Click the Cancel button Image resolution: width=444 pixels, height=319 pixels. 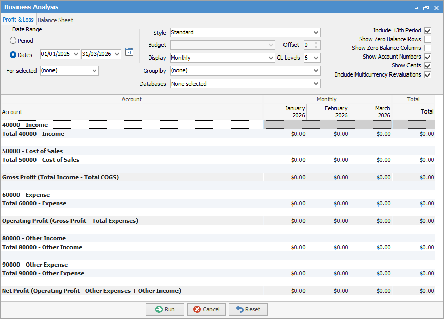206,309
